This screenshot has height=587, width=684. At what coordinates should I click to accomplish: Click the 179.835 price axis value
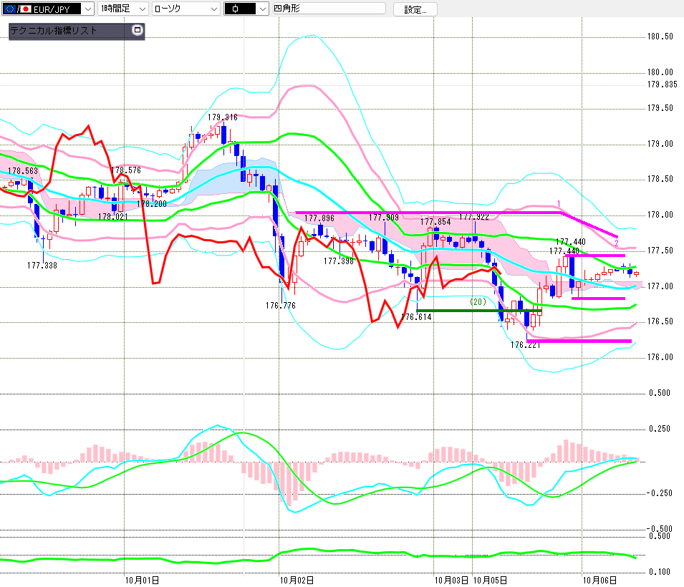(663, 84)
